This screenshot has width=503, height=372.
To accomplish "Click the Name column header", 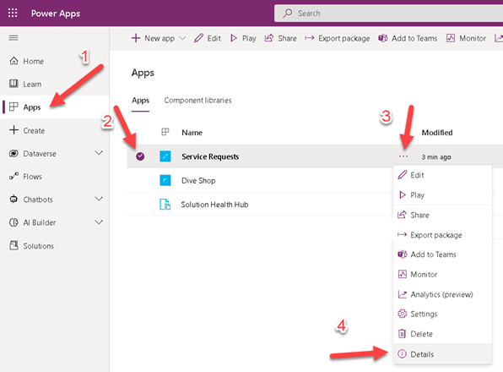I will (192, 133).
